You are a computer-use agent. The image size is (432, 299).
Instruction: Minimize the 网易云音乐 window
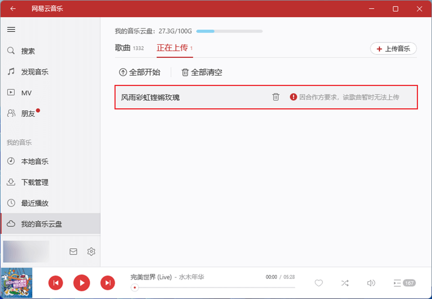(x=372, y=9)
